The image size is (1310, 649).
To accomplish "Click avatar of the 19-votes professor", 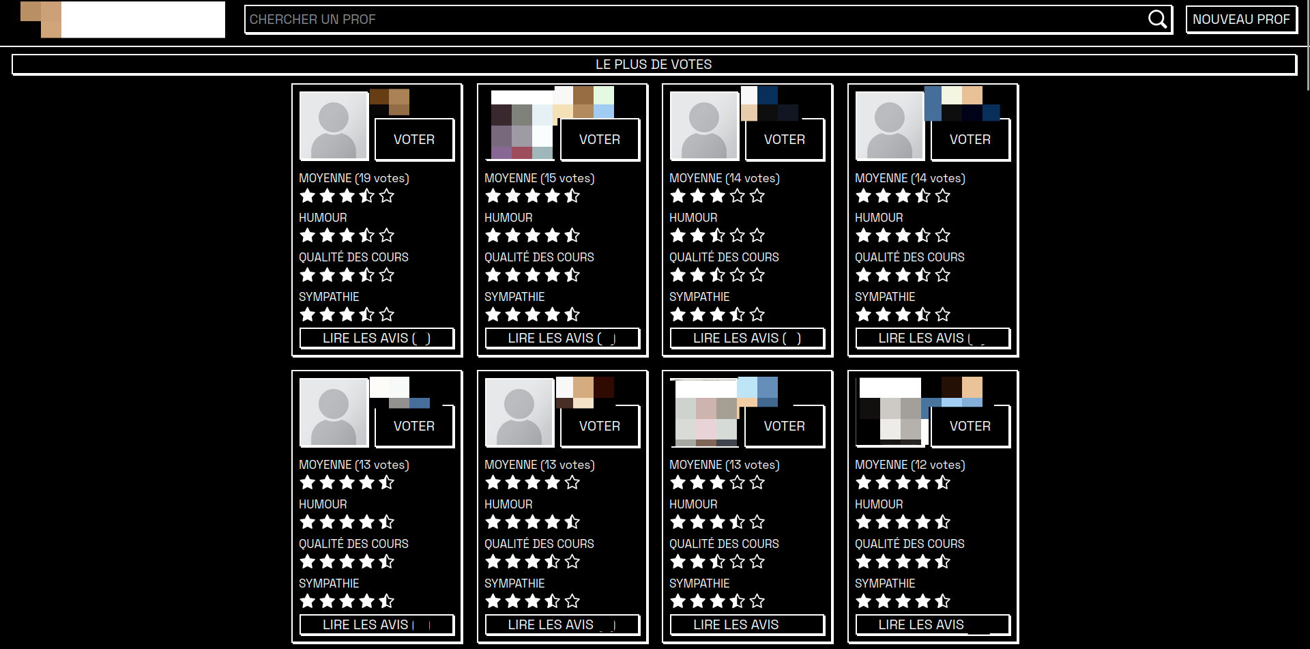I will pyautogui.click(x=334, y=126).
